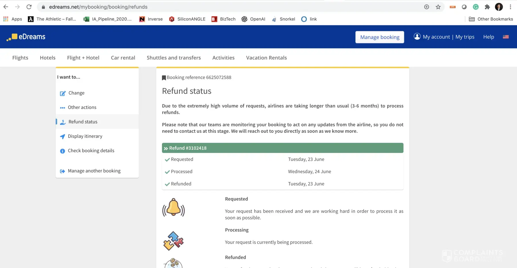This screenshot has height=268, width=517.
Task: Open the Other Bookmarks folder
Action: (x=491, y=19)
